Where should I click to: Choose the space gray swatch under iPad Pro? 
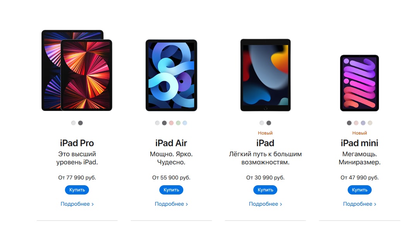point(80,123)
